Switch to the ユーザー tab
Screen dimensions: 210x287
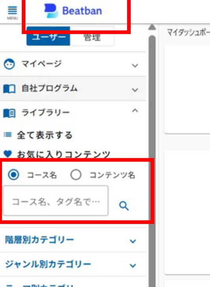[x=48, y=36]
